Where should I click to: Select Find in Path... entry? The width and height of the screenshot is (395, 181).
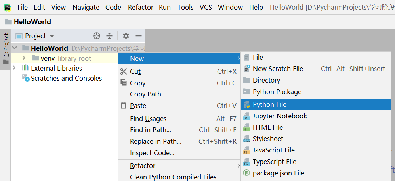pos(179,130)
